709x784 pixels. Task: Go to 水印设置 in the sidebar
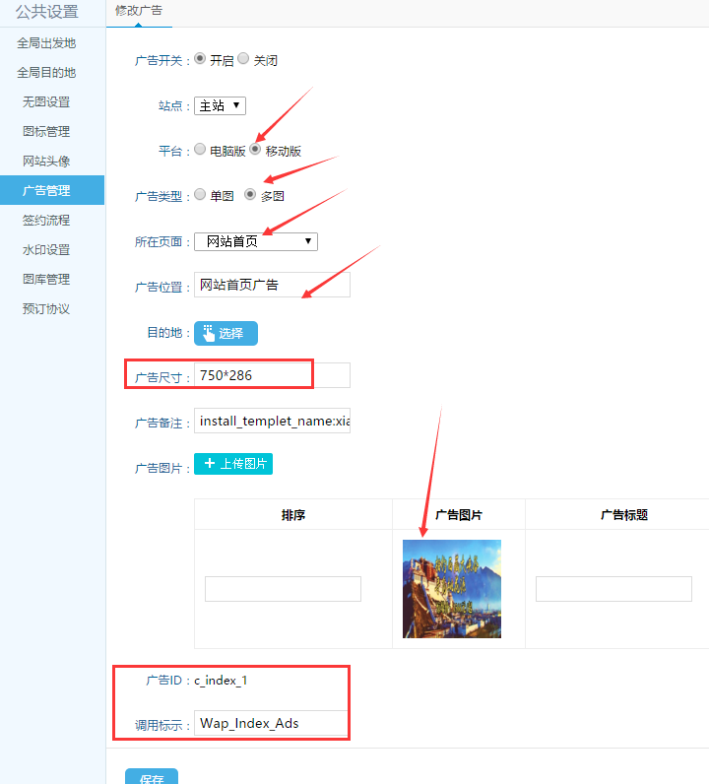46,250
